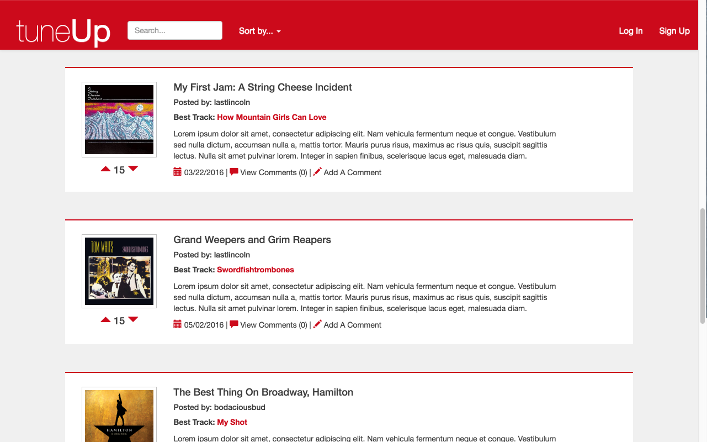Add a comment to the Grim Reapers post
Screen dimensions: 707x442
click(353, 325)
